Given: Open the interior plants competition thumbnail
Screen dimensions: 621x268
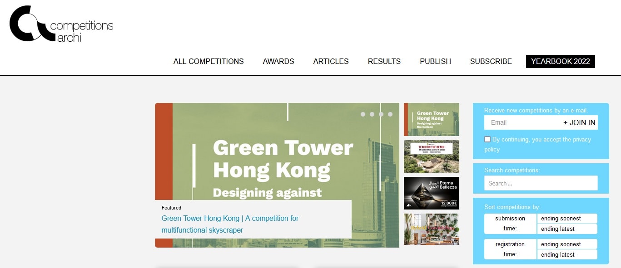Looking at the screenshot, I should point(431,229).
